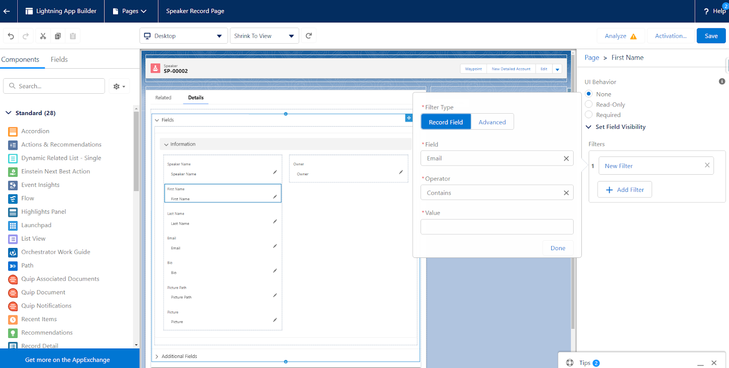Open the component list settings gear
Screen dimensions: 729x368
(x=119, y=86)
